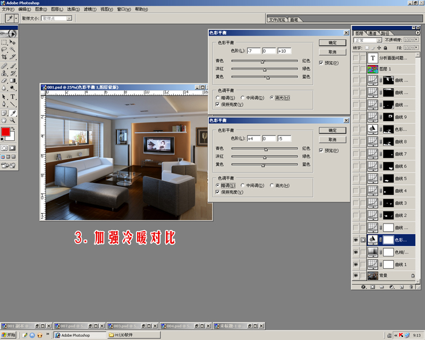Select the Eraser tool

click(x=4, y=81)
